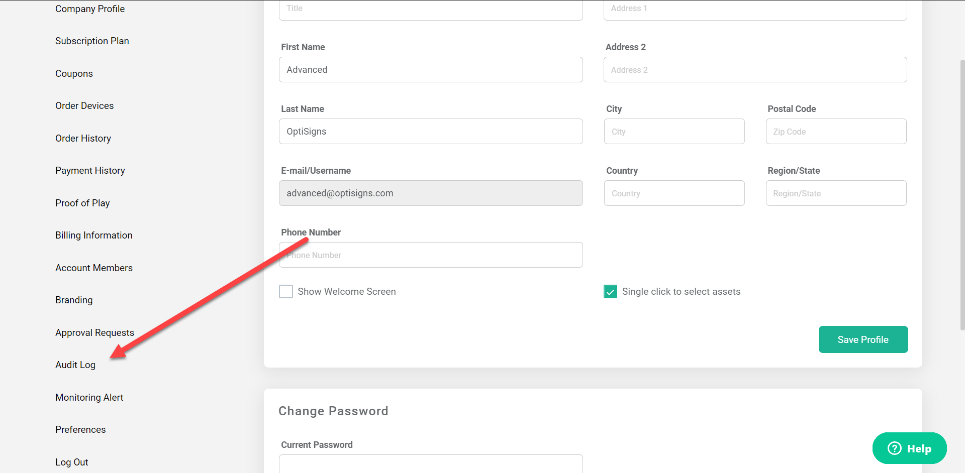
Task: Select Coupons from the sidebar
Action: click(x=74, y=74)
